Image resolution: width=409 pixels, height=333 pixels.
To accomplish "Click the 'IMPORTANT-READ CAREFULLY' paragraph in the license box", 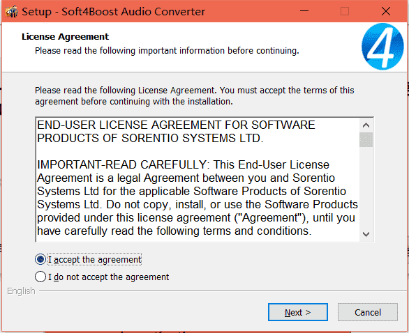I will 198,198.
